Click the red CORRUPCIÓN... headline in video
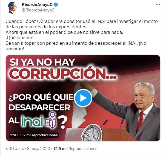166x156 pixels. point(63,74)
